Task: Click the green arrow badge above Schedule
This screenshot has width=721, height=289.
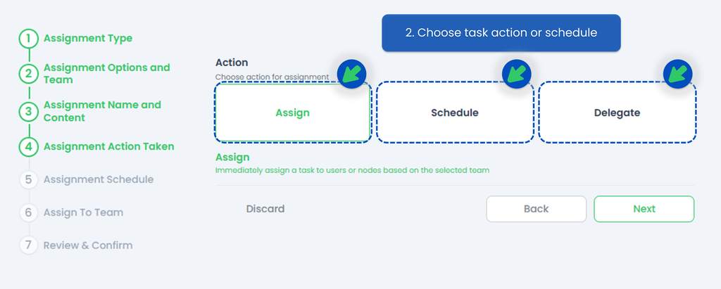Action: (x=515, y=73)
